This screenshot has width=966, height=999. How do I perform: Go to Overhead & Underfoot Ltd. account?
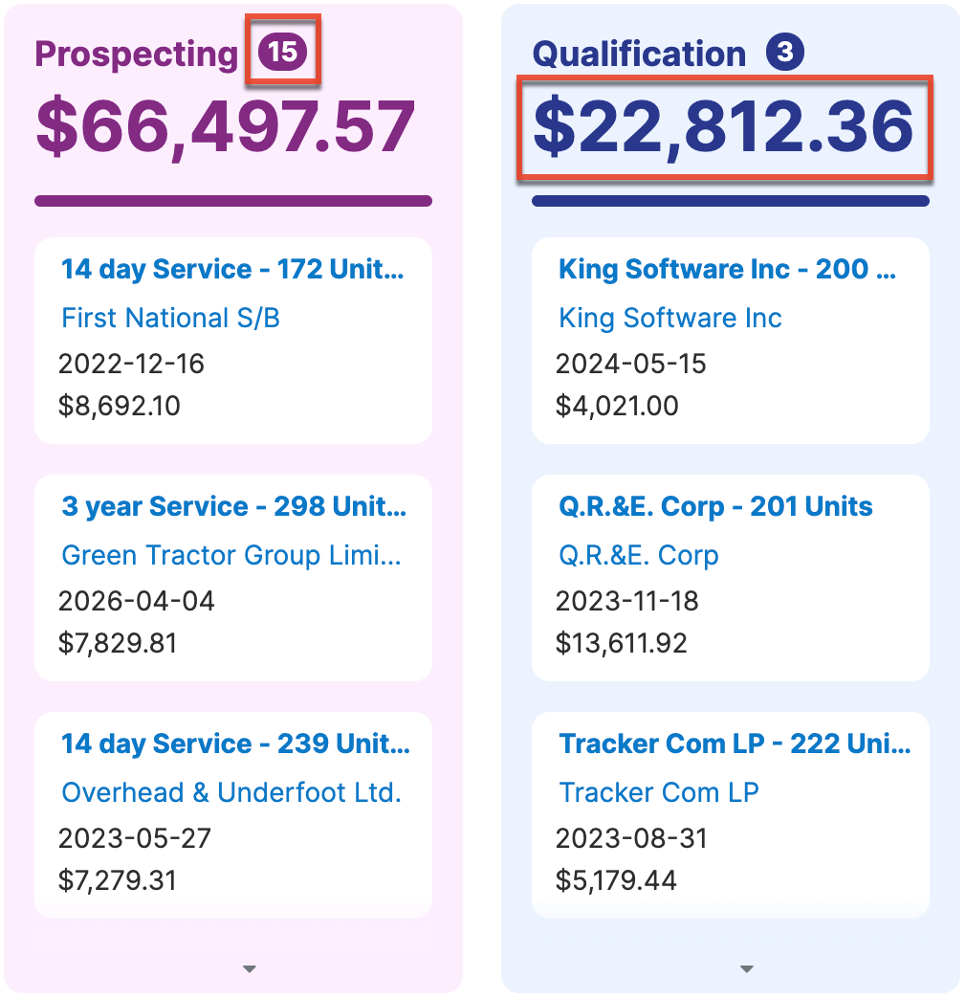[231, 792]
